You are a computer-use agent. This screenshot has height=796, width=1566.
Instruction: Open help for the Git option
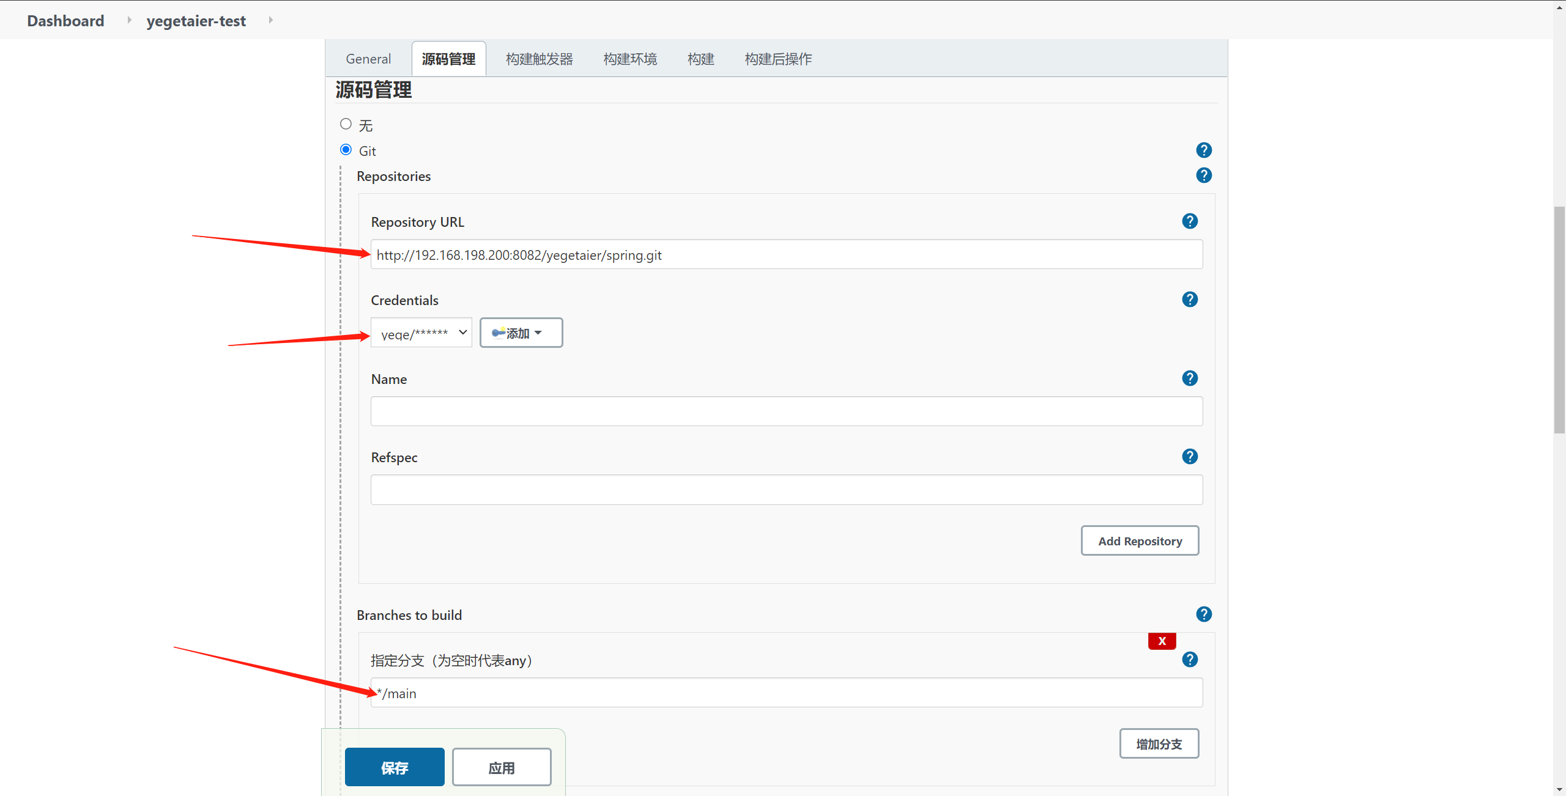[1203, 150]
